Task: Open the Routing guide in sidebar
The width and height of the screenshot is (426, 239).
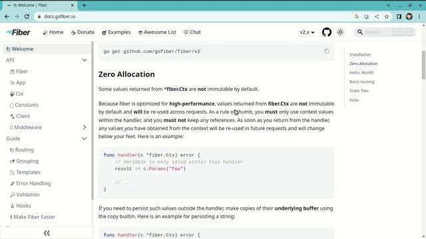Action: pyautogui.click(x=22, y=150)
